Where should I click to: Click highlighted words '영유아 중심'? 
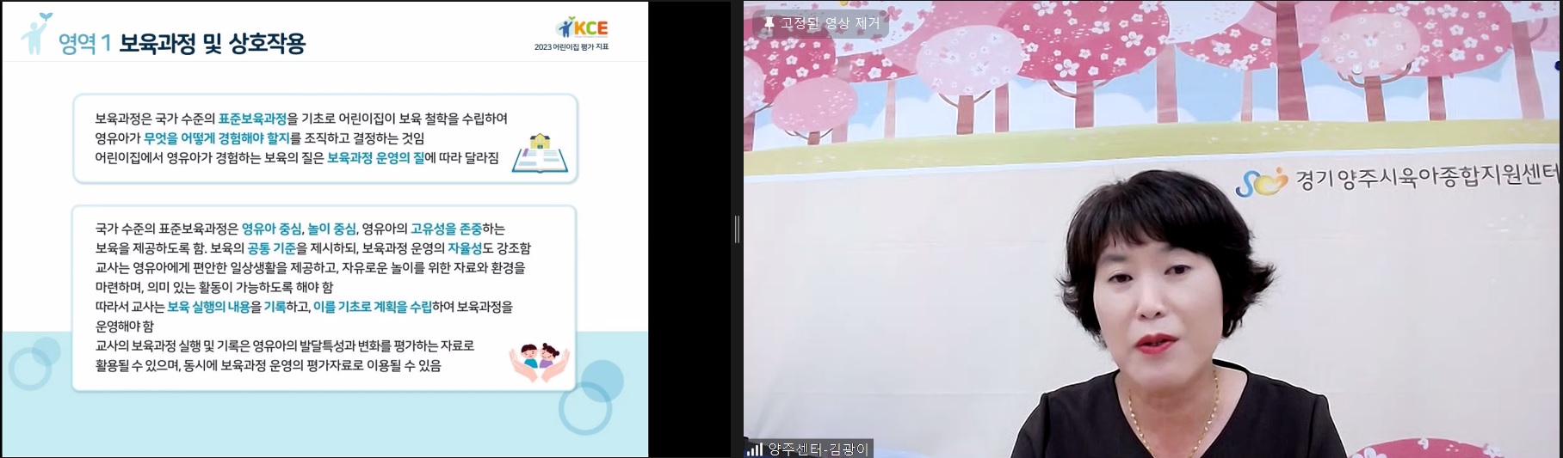pos(272,229)
